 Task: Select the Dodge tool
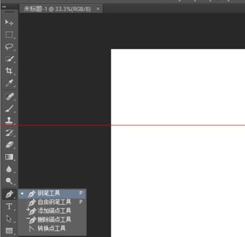[9, 181]
